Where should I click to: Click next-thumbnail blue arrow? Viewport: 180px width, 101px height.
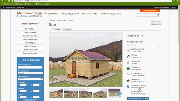pyautogui.click(x=120, y=93)
